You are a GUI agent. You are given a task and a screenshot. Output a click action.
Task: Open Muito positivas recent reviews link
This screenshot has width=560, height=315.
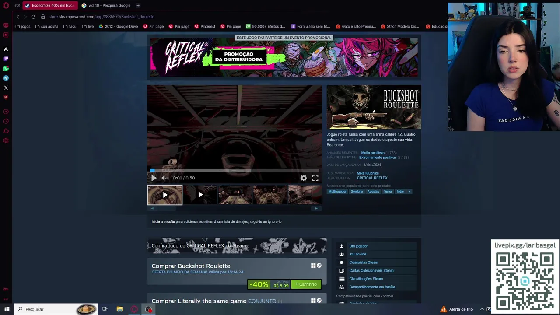(x=373, y=153)
